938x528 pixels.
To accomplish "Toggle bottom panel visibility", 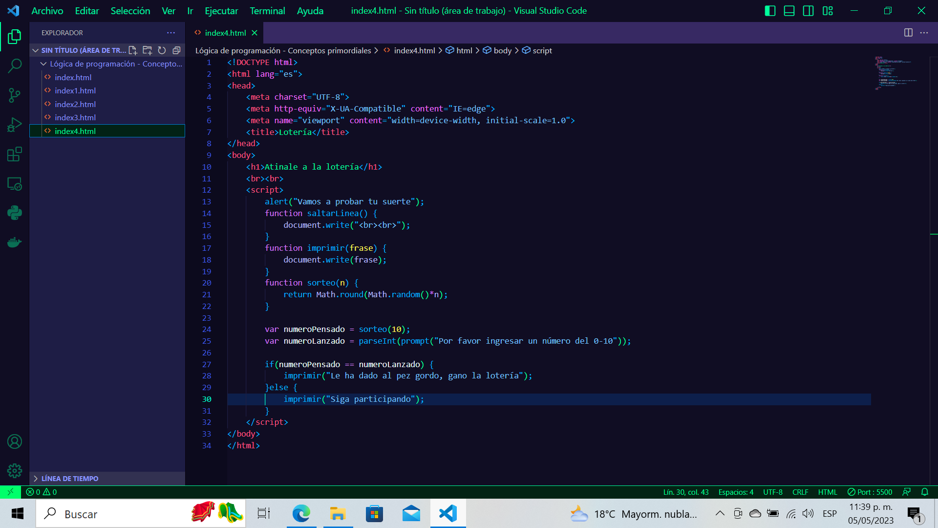I will (x=789, y=11).
